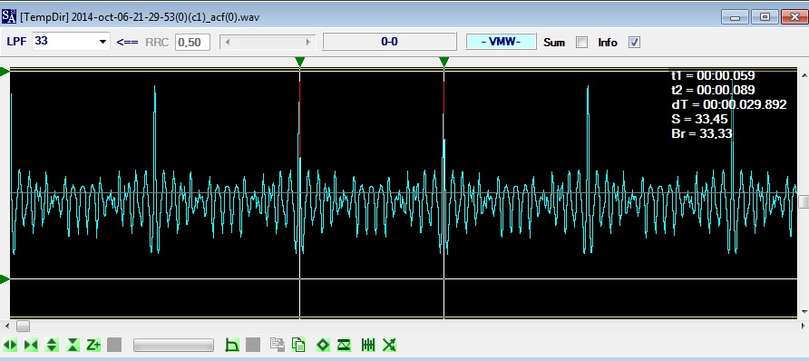This screenshot has width=809, height=361.
Task: Click the progress bar in bottom toolbar
Action: pos(173,345)
